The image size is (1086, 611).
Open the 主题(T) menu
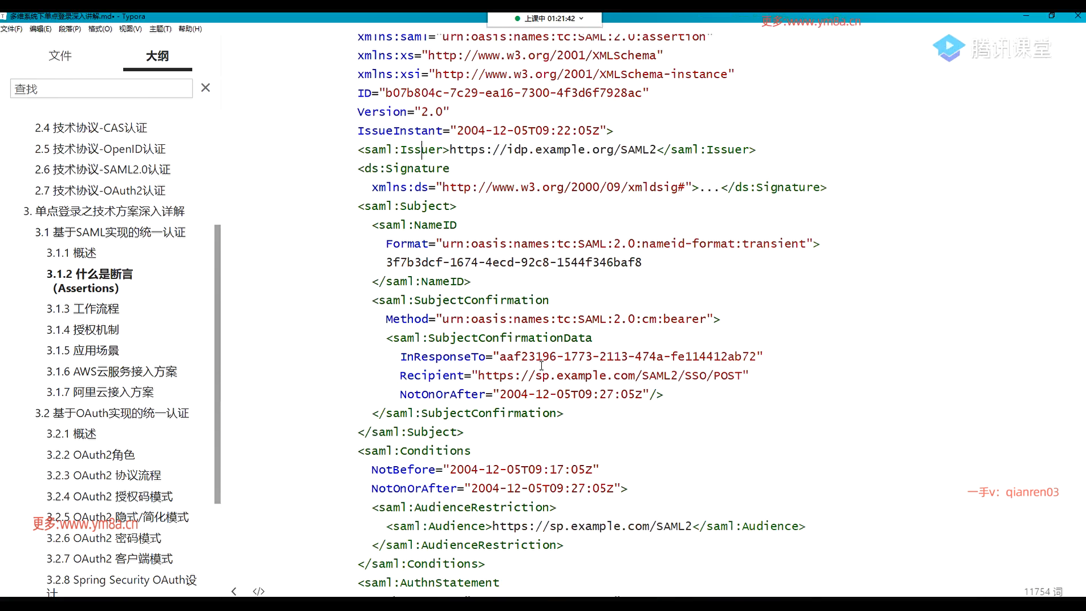pyautogui.click(x=160, y=29)
